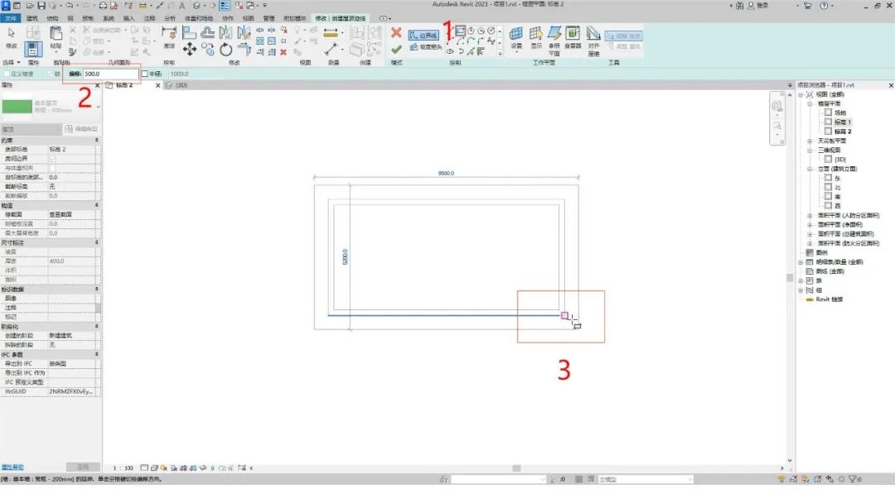Cancel edit mode with the red X
Screen dimensions: 895x503
pyautogui.click(x=396, y=33)
